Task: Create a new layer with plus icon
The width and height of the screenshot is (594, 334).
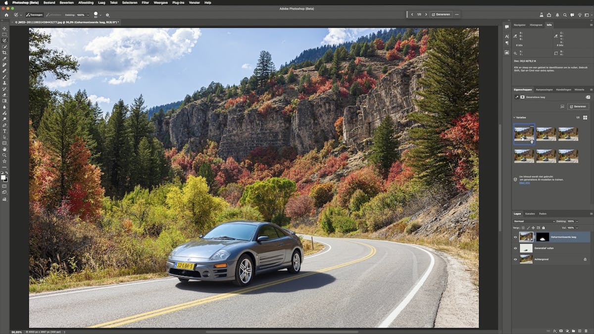Action: click(580, 330)
